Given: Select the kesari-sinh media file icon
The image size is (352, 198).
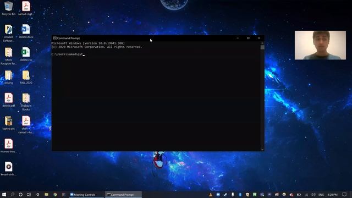Looking at the screenshot, I should coord(9,169).
